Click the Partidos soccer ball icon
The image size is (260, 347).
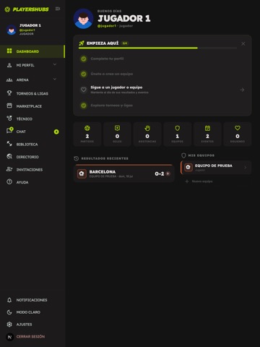click(87, 128)
